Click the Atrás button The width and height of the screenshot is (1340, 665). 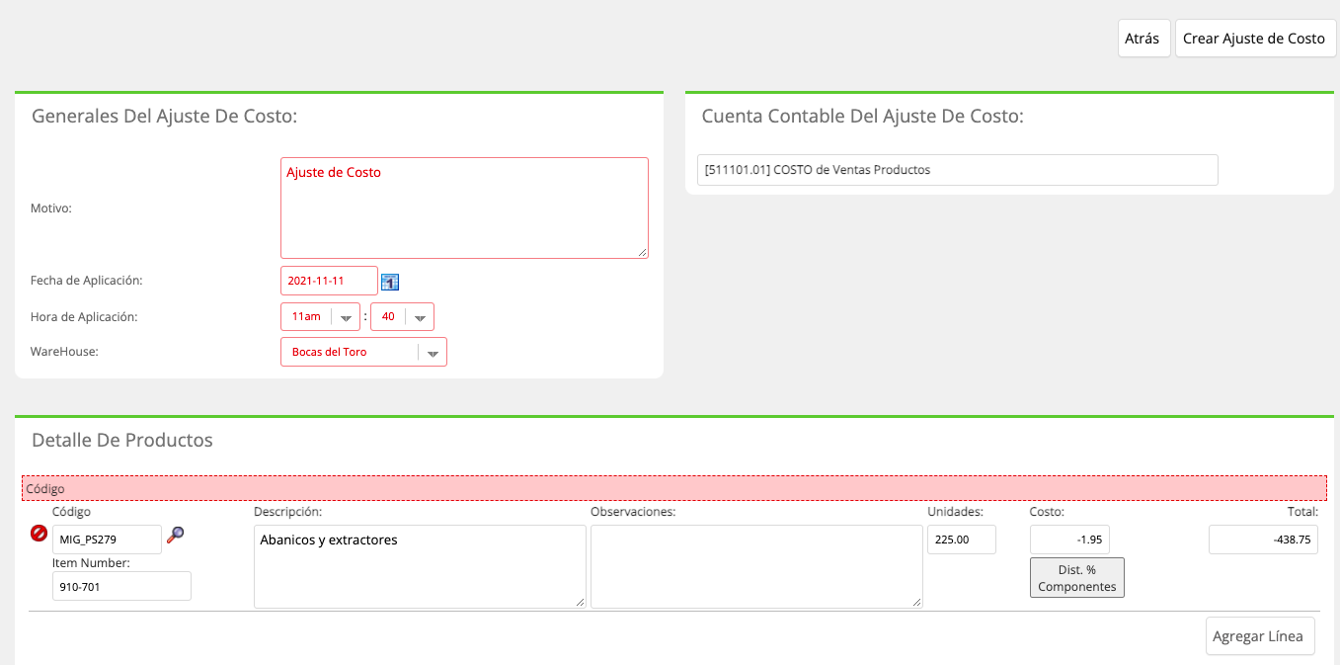(x=1143, y=39)
